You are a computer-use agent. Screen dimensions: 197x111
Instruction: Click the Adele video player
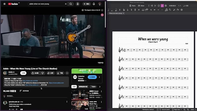pos(53,36)
